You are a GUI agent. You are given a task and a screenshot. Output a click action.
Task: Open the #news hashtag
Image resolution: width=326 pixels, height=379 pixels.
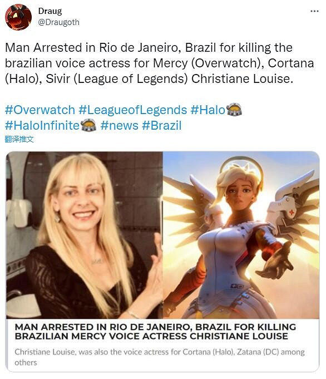(x=120, y=125)
